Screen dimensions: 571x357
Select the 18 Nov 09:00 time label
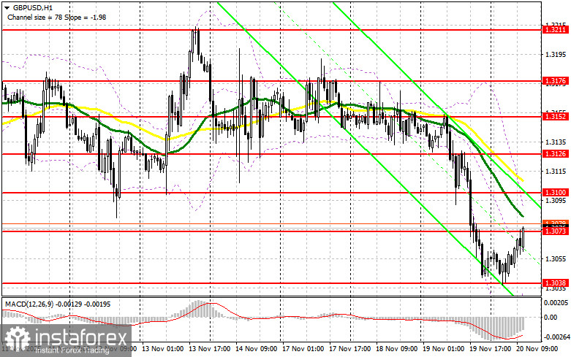click(x=396, y=349)
